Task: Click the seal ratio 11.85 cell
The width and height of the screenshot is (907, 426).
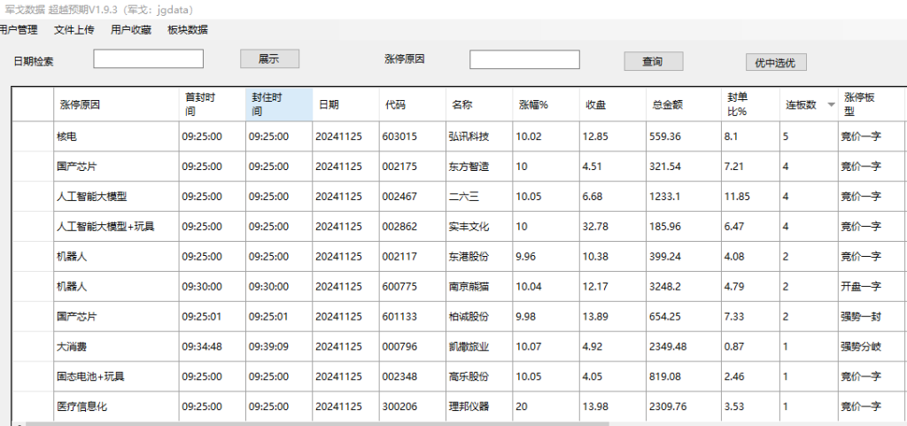Action: click(750, 198)
